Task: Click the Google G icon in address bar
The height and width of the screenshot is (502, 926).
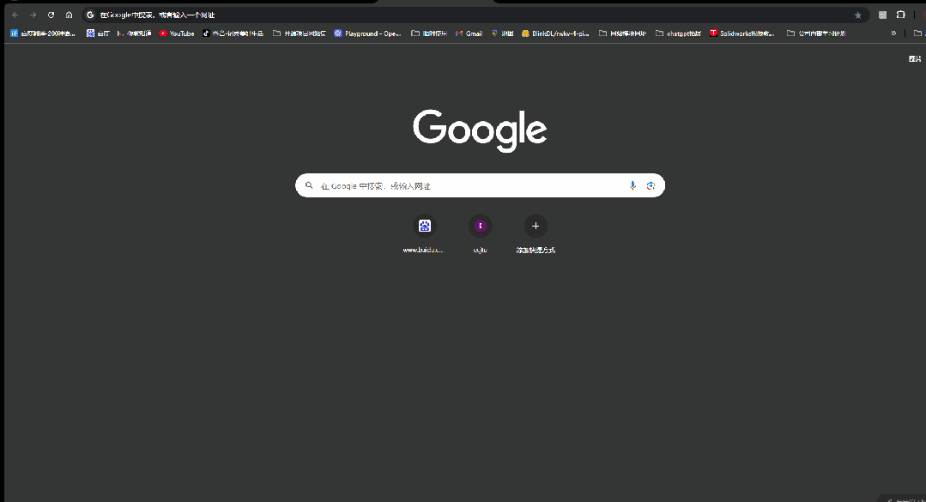Action: tap(90, 15)
